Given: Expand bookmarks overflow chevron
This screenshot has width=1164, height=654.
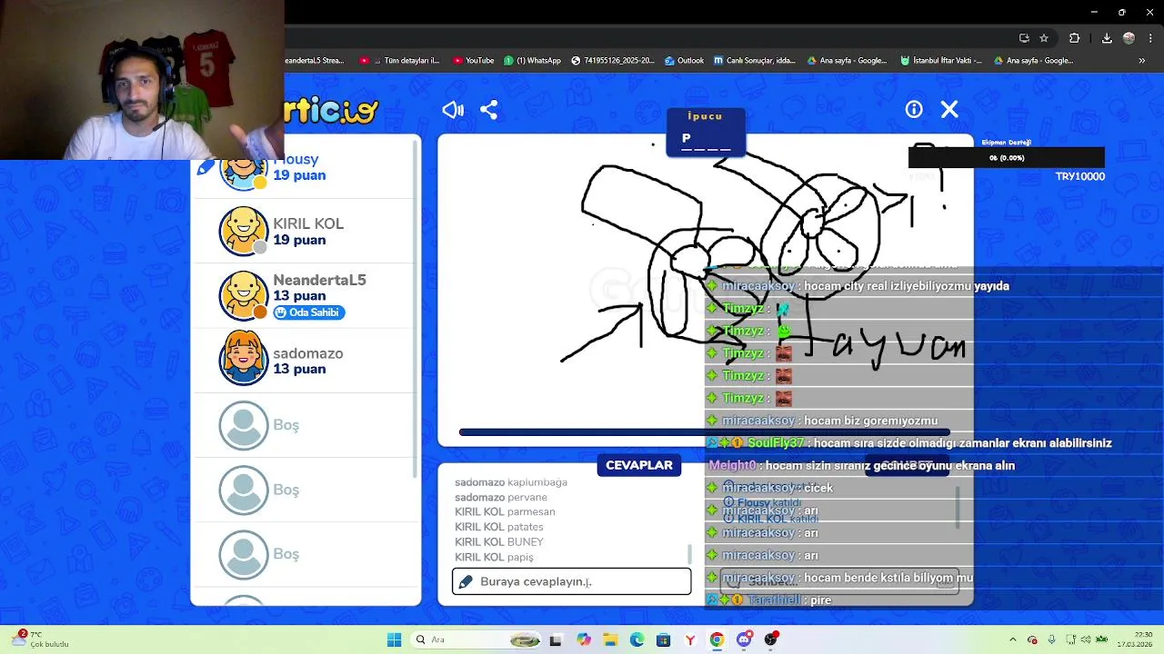Looking at the screenshot, I should (x=1142, y=61).
